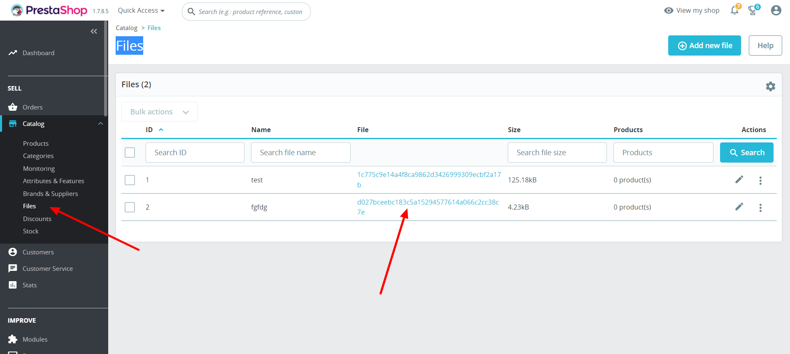Open Attributes & Features submenu item

(53, 181)
